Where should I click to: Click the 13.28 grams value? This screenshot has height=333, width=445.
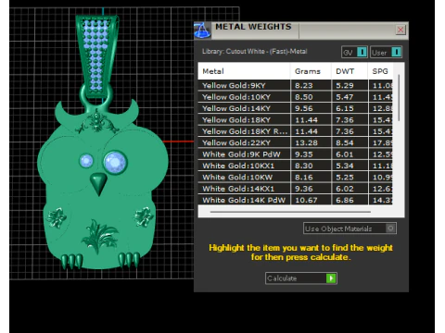306,142
